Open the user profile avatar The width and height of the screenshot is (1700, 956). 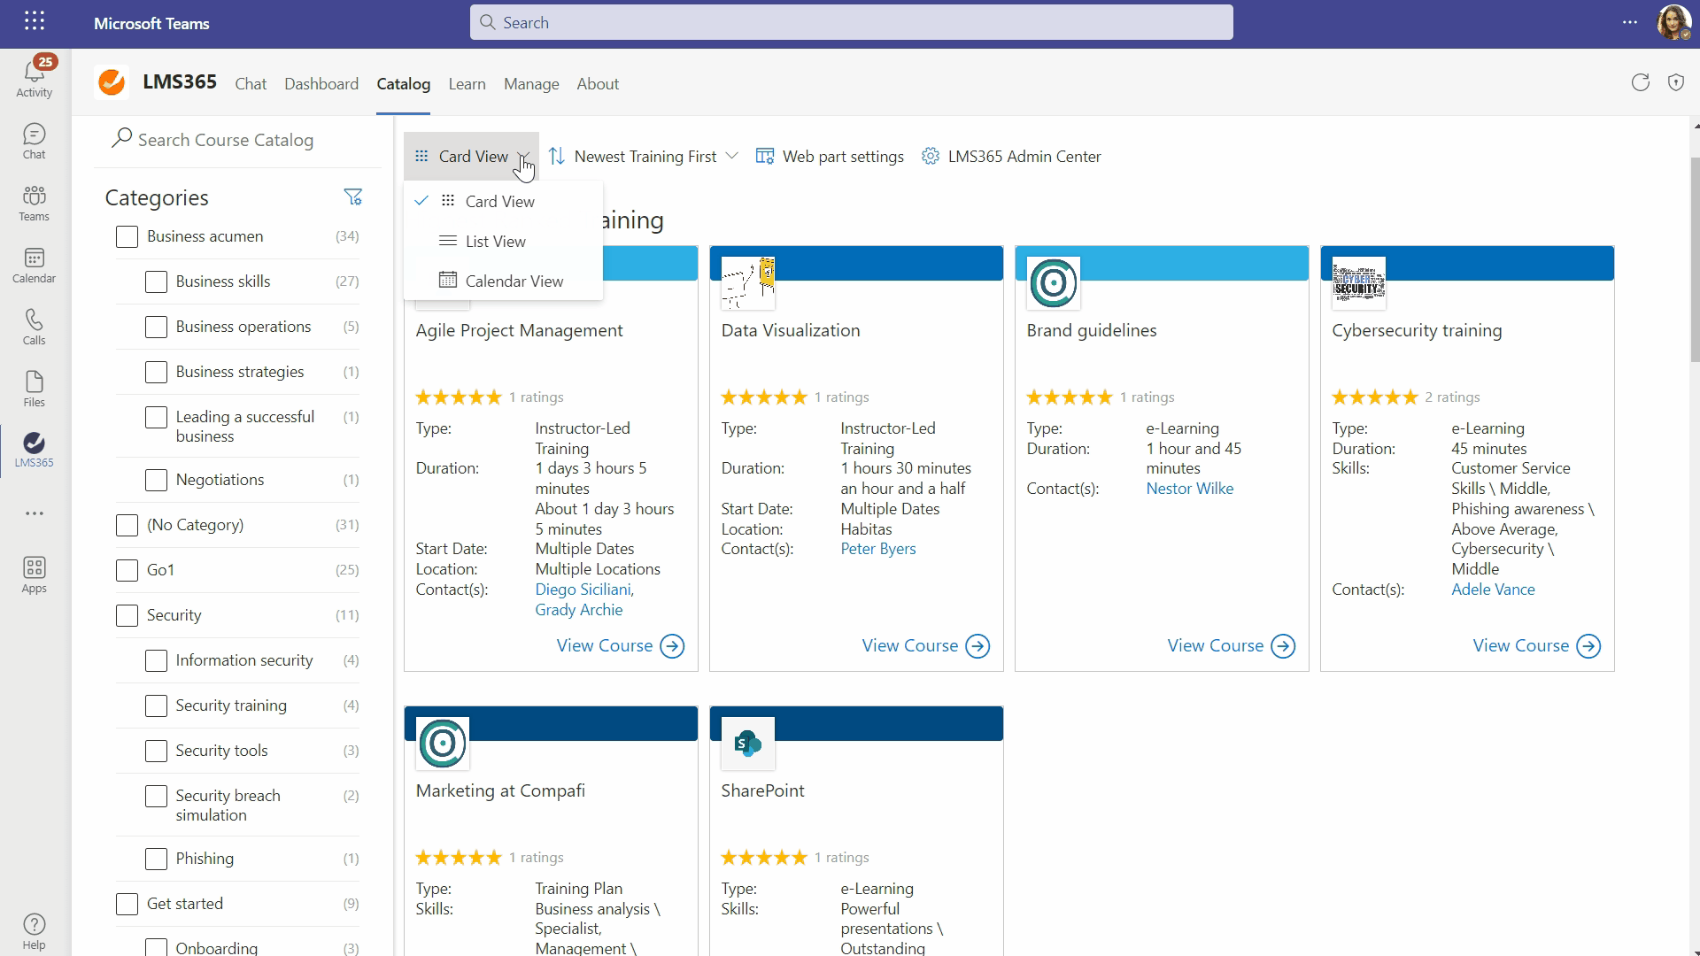(x=1673, y=22)
